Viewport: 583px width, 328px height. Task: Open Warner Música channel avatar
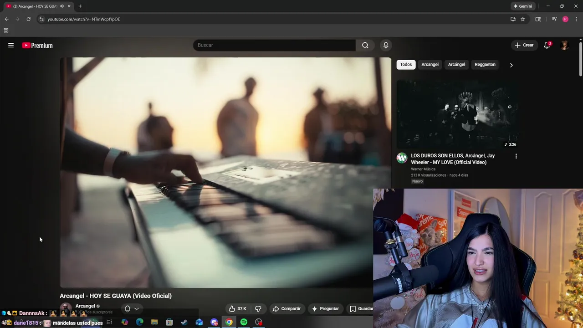pyautogui.click(x=402, y=158)
